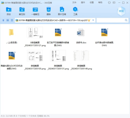
Task: Switch to thumbnail grid view icon
Action: (12, 20)
